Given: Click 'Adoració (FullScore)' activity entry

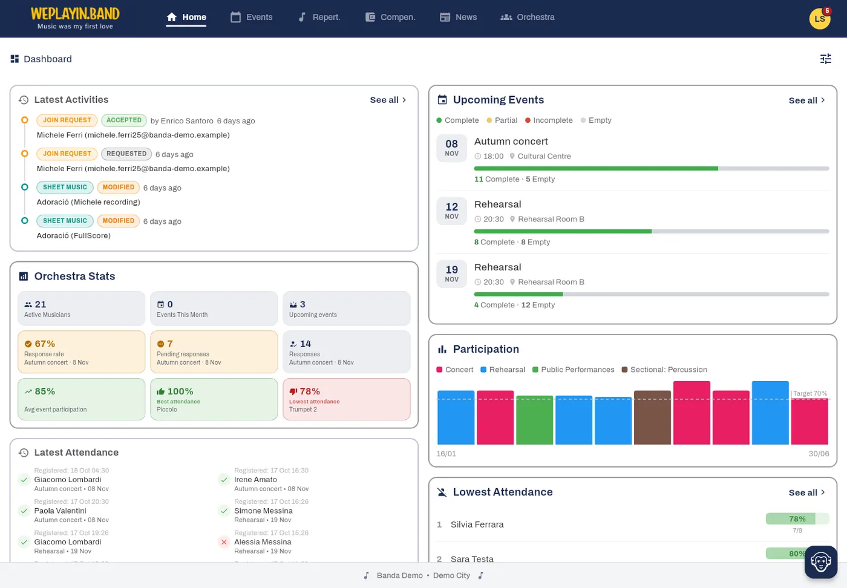Looking at the screenshot, I should pyautogui.click(x=74, y=236).
